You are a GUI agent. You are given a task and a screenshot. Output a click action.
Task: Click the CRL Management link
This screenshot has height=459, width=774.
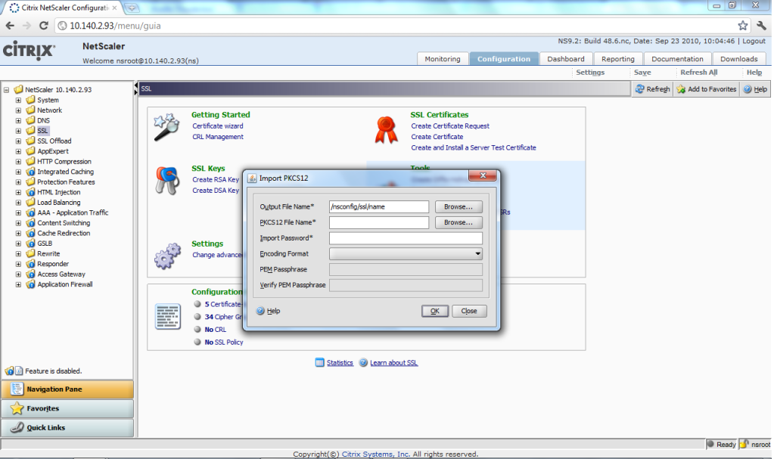[x=218, y=137]
